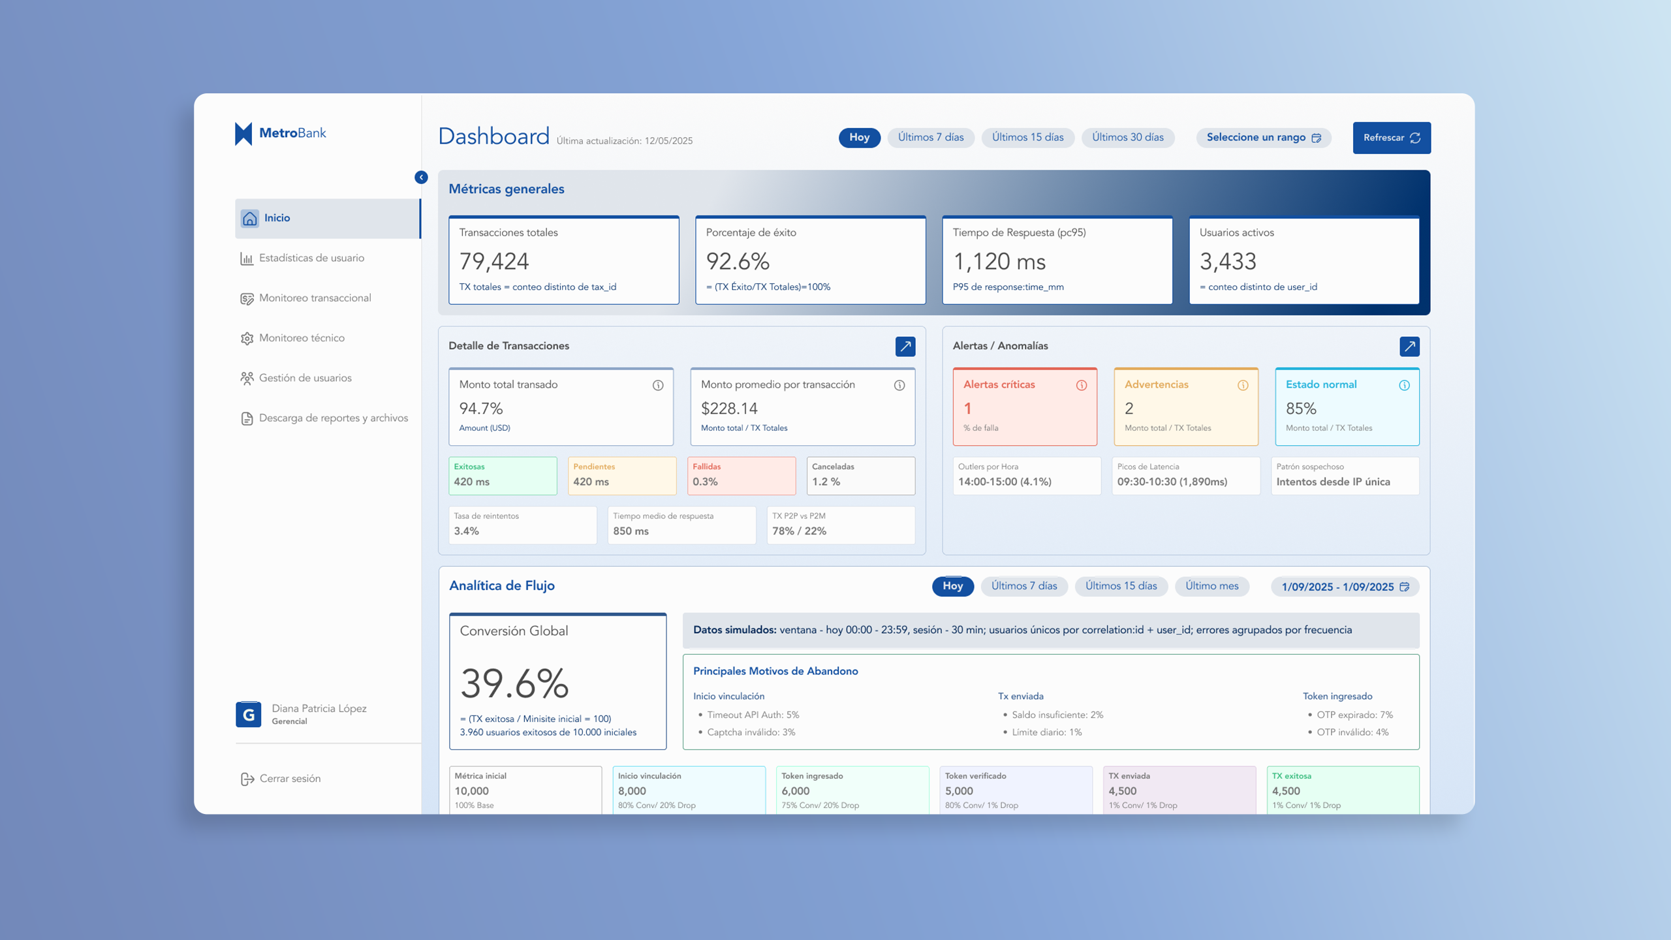Expand the Alertas / Anomalías panel

tap(1410, 347)
